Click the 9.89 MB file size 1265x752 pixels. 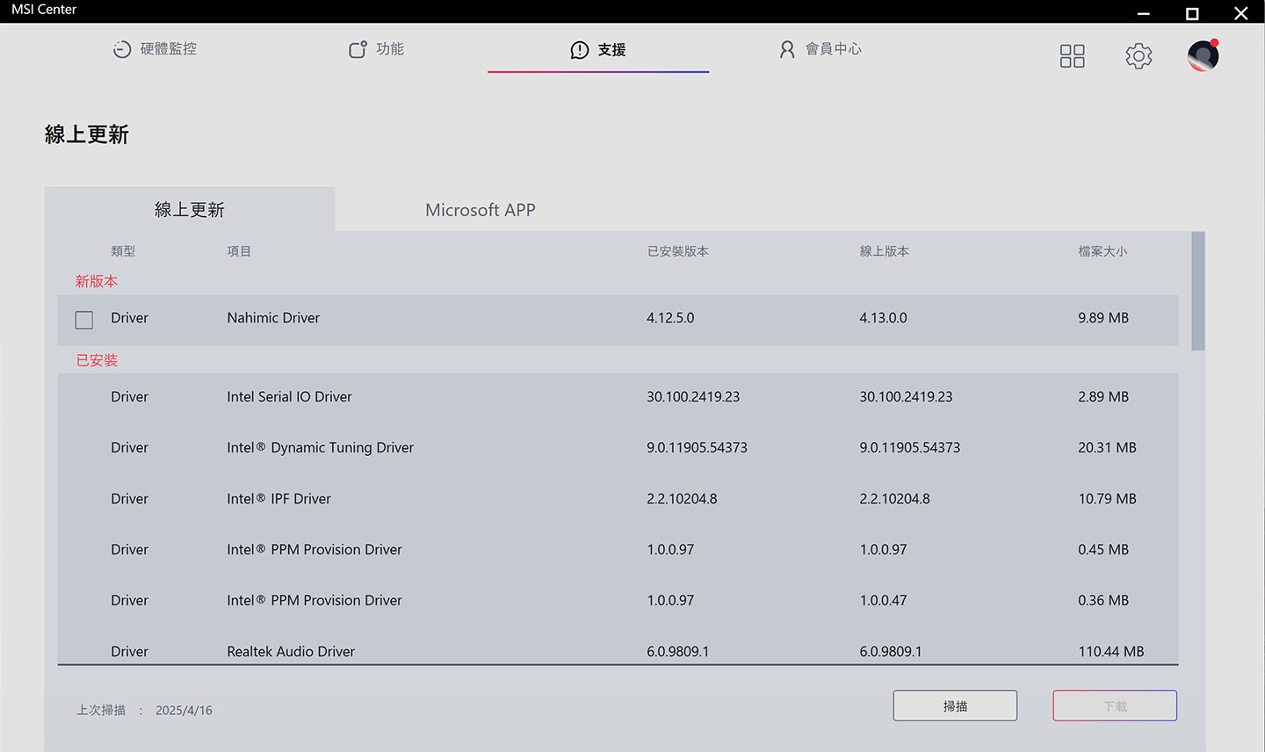[x=1103, y=318]
